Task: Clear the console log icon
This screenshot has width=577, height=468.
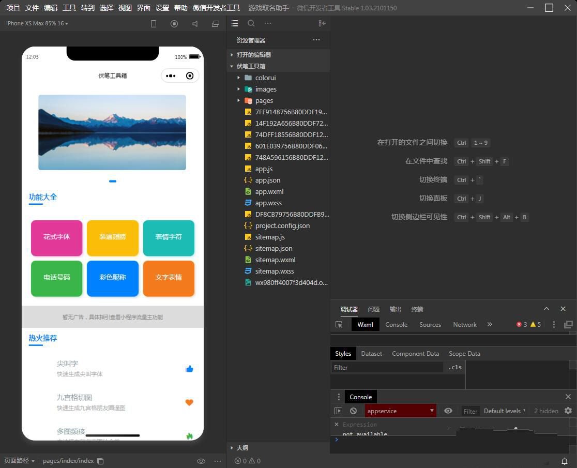Action: 353,411
